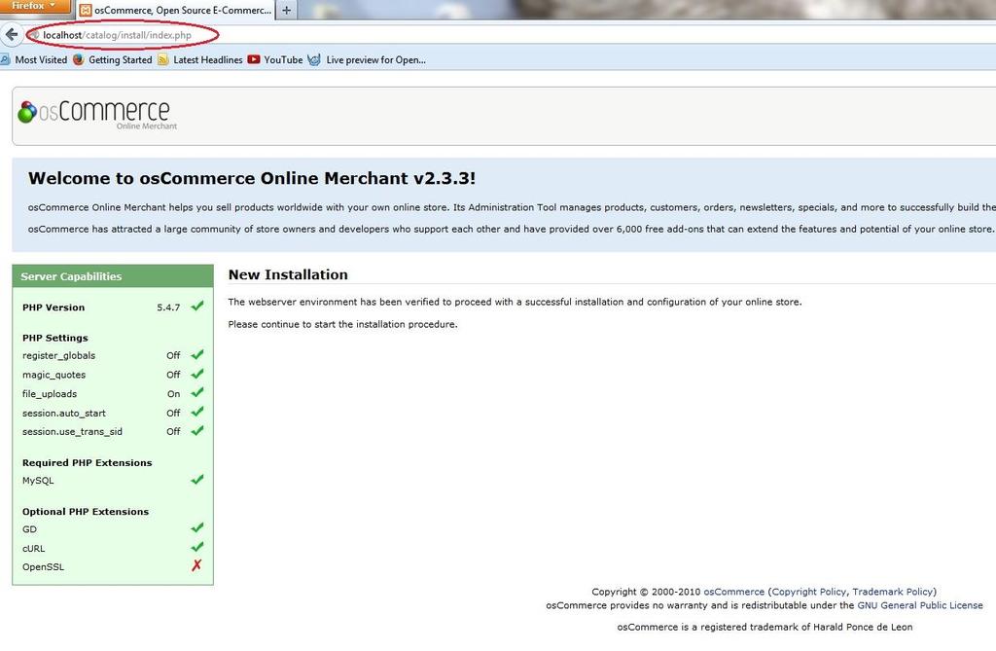
Task: Click the Please continue to start installation text
Action: 342,324
